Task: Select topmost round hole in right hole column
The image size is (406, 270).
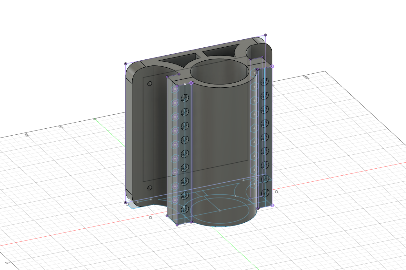Action: pyautogui.click(x=264, y=82)
